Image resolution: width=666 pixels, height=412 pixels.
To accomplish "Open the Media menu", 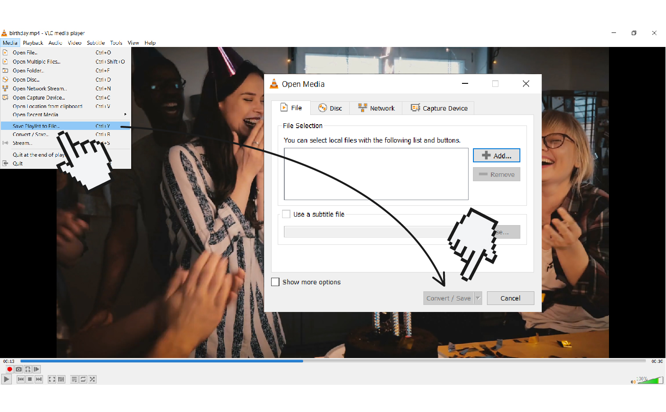I will point(10,43).
